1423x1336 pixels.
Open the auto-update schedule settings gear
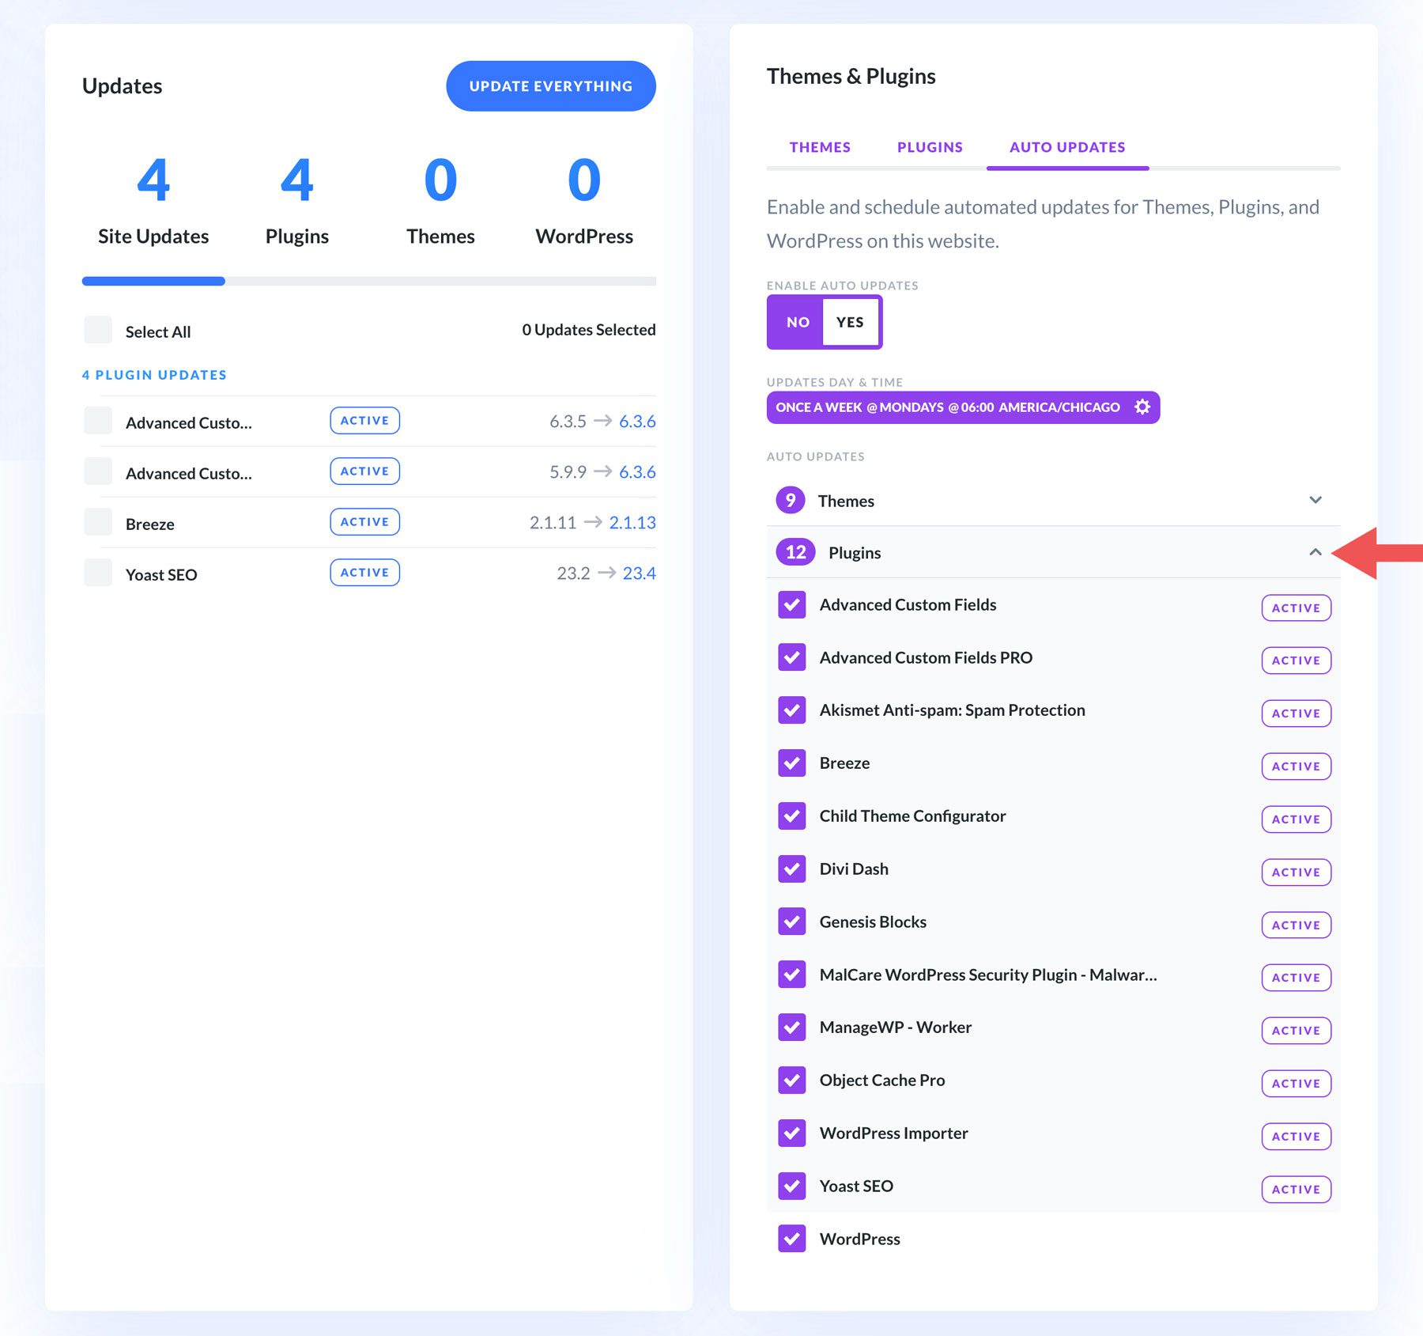pyautogui.click(x=1142, y=407)
